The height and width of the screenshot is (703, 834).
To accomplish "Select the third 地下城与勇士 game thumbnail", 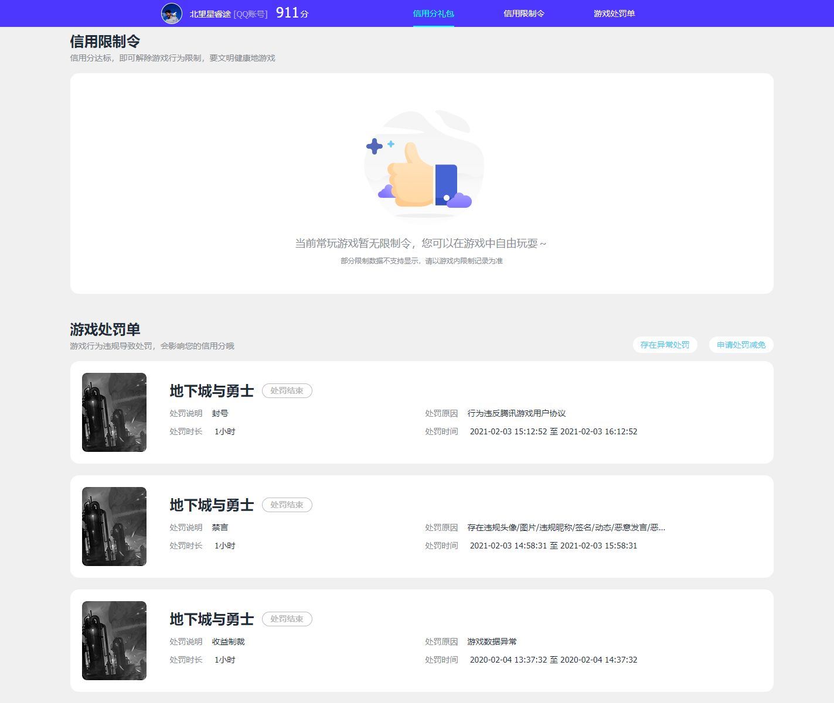I will point(114,640).
